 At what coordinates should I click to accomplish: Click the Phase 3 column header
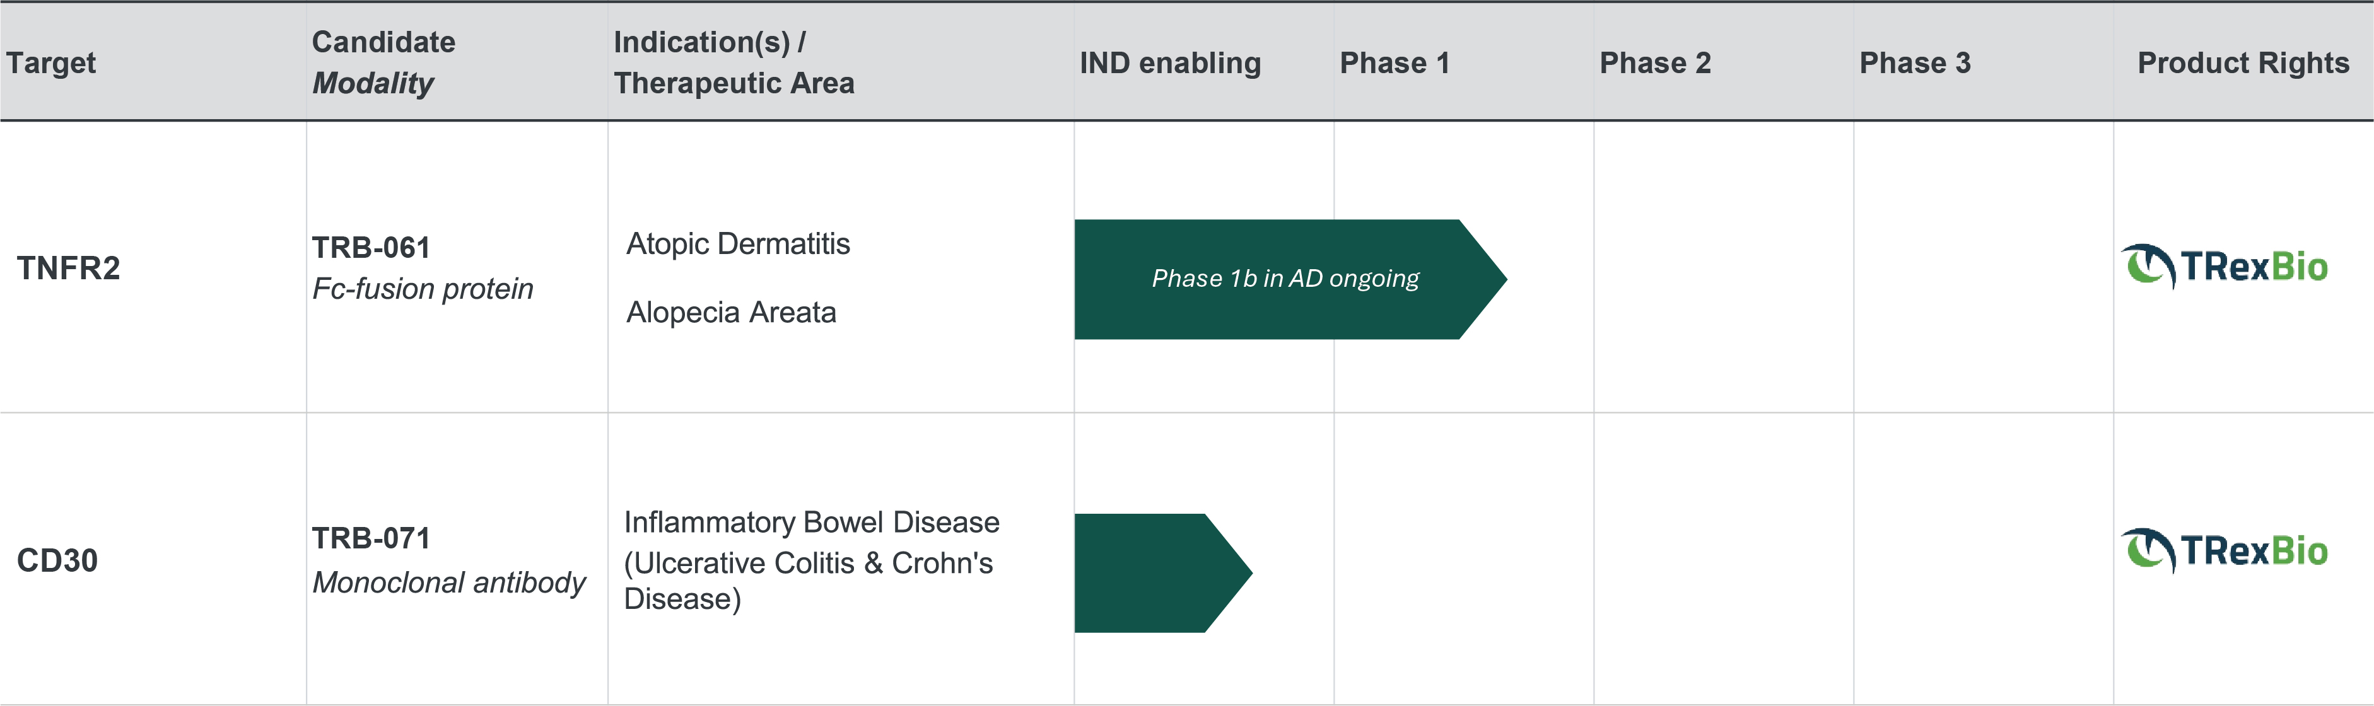pos(1914,62)
